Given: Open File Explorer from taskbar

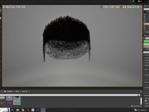Looking at the screenshot, I should point(18,110).
